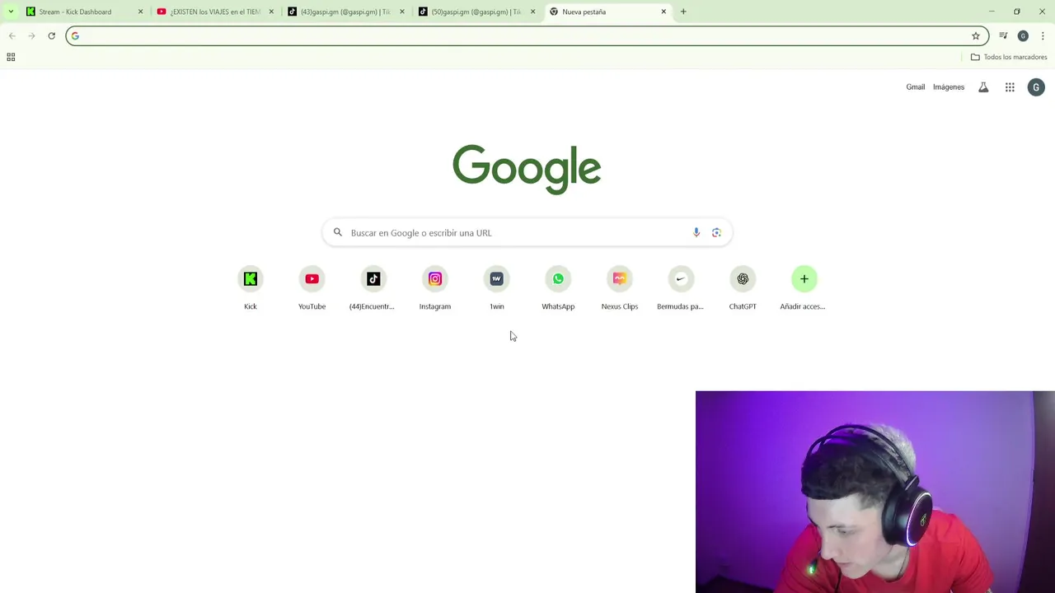The width and height of the screenshot is (1055, 593).
Task: Open Search Labs flask icon
Action: click(983, 87)
